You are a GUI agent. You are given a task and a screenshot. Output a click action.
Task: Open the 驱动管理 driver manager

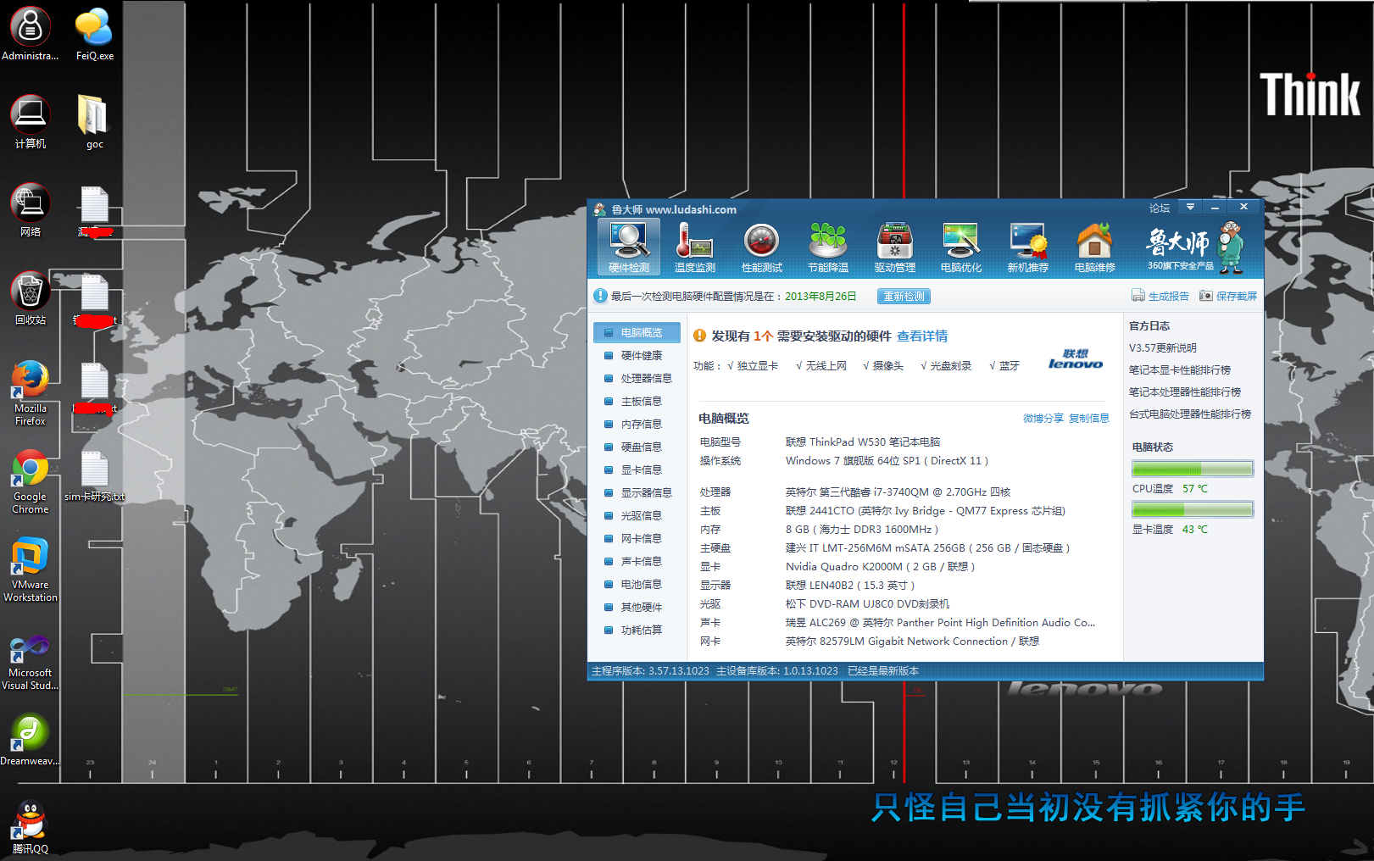coord(894,247)
